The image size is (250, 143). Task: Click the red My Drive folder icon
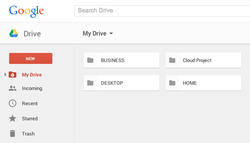click(13, 75)
